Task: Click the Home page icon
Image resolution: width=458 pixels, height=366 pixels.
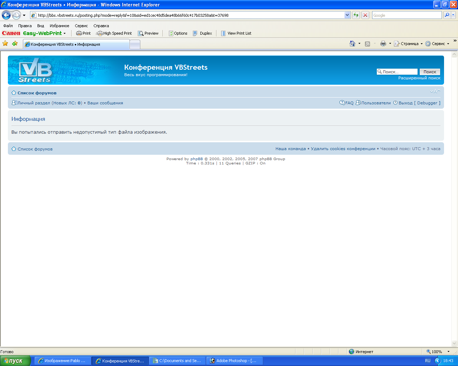Action: pos(352,44)
